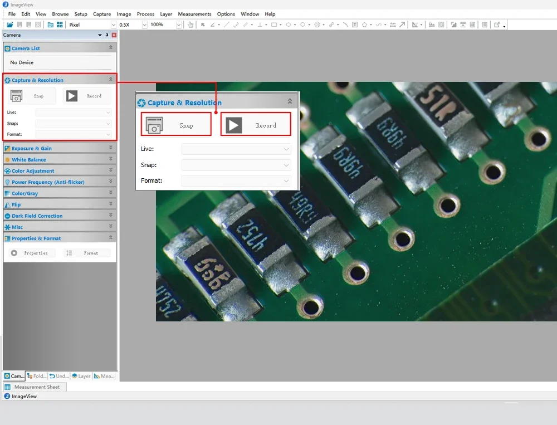Open the Capture menu

pyautogui.click(x=102, y=14)
